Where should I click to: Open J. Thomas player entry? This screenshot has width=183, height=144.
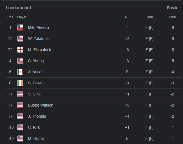click(x=37, y=116)
